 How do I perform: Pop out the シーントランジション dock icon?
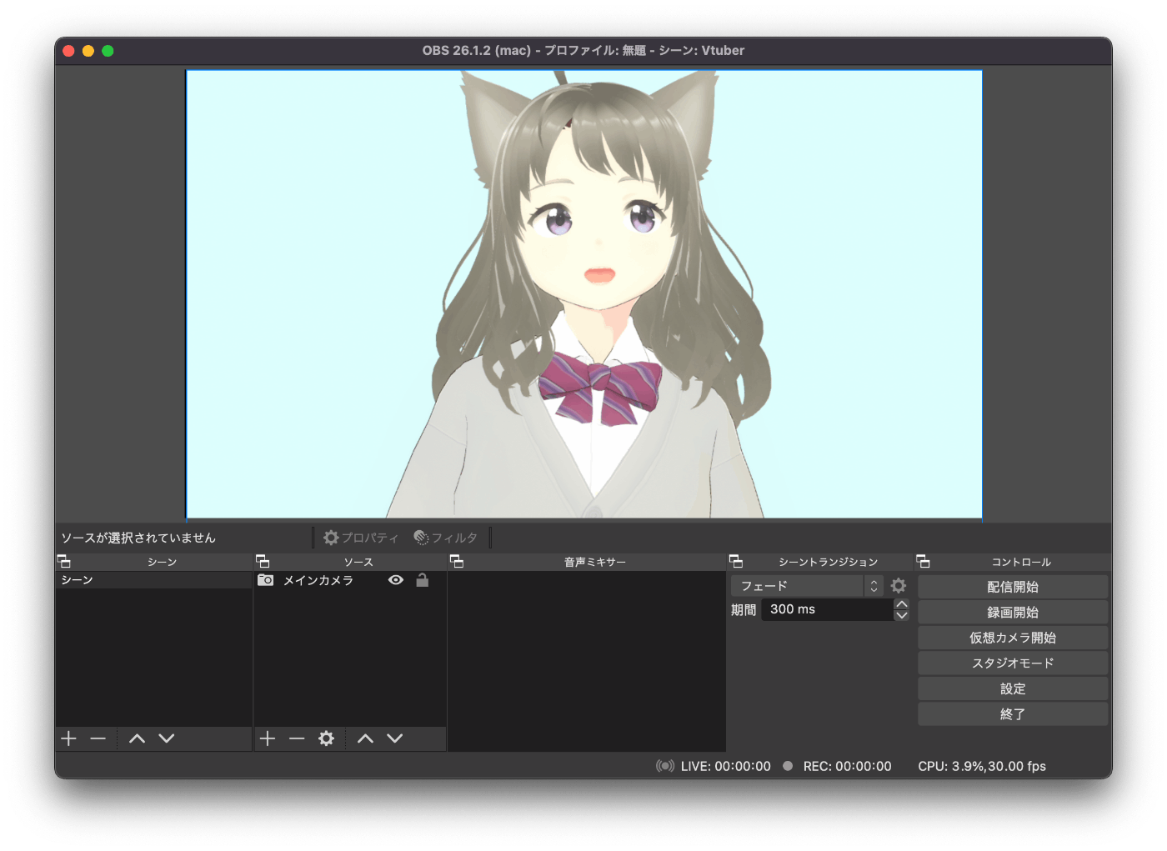tap(736, 562)
